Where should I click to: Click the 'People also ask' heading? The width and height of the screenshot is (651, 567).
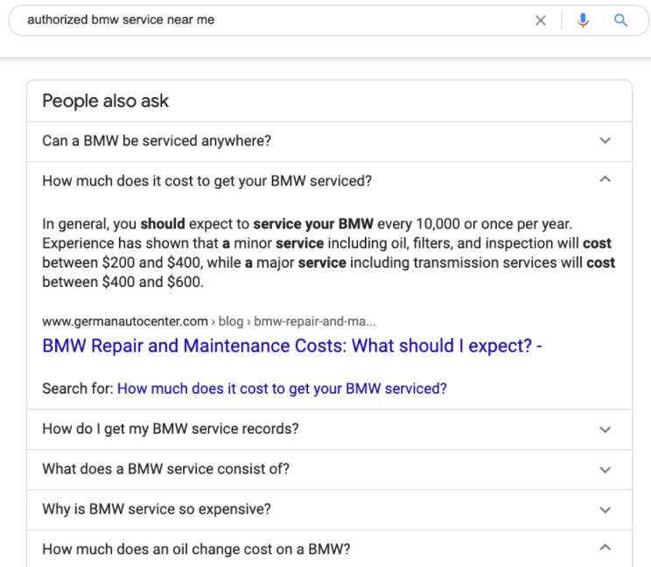pyautogui.click(x=106, y=101)
